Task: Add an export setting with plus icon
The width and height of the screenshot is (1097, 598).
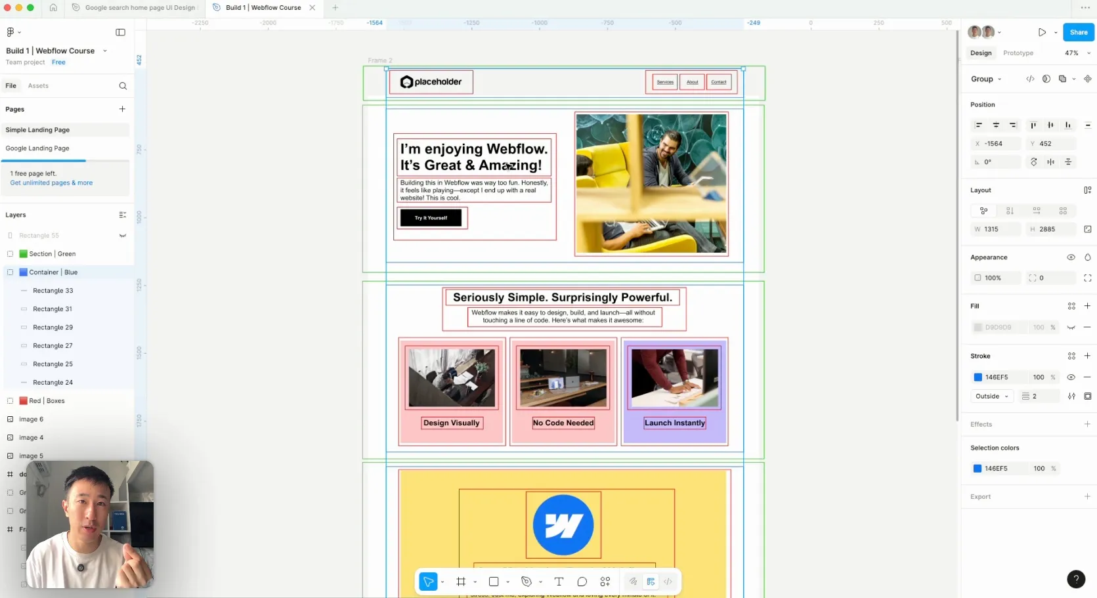Action: click(1087, 496)
